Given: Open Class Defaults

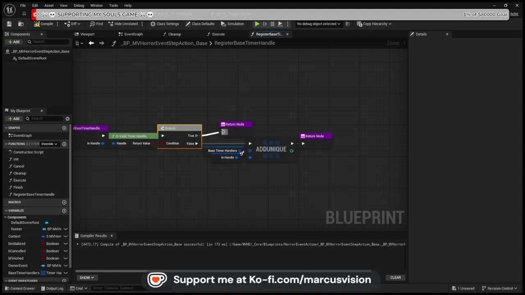Looking at the screenshot, I should click(200, 24).
